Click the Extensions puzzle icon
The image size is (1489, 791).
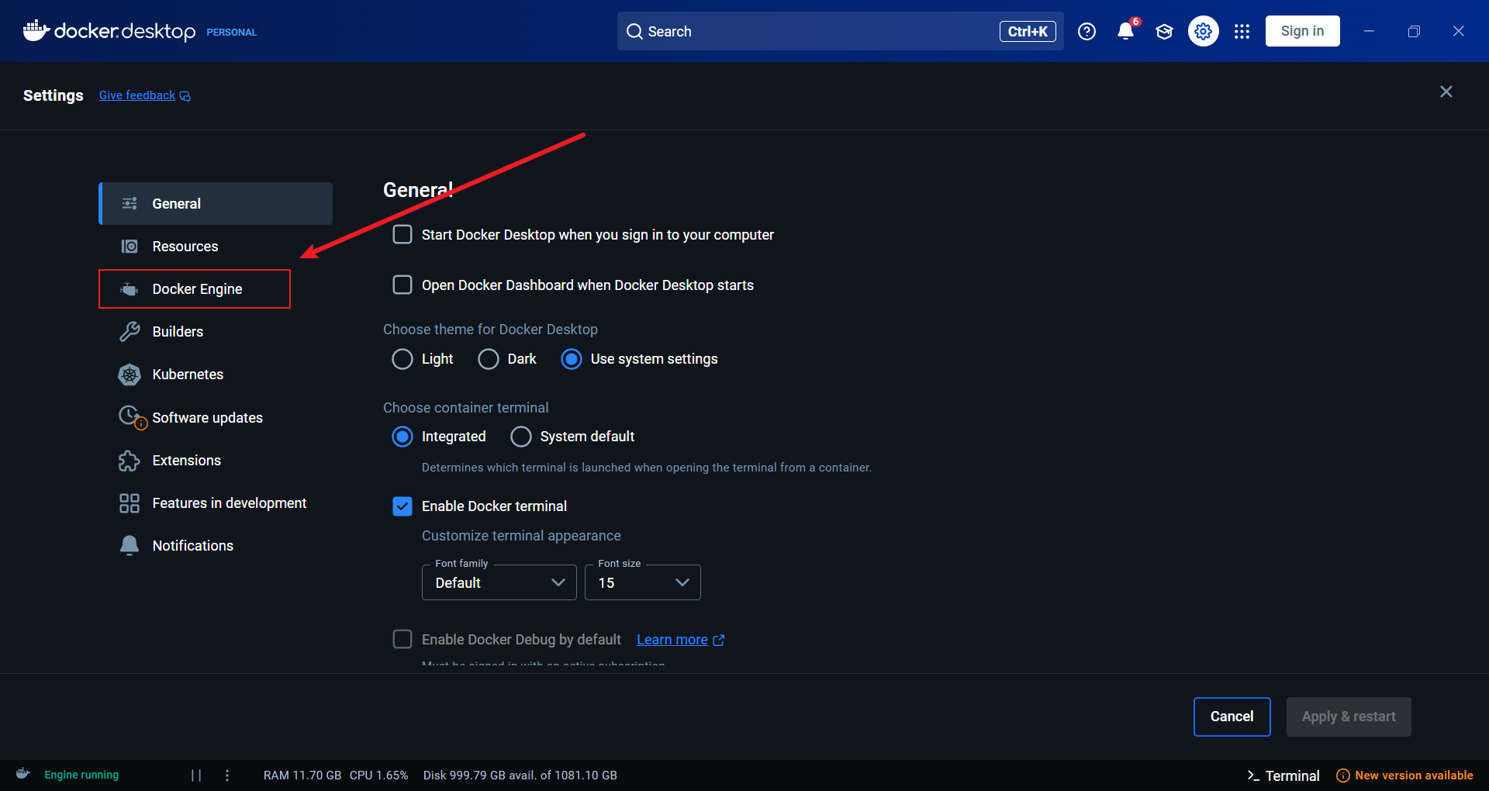point(130,461)
